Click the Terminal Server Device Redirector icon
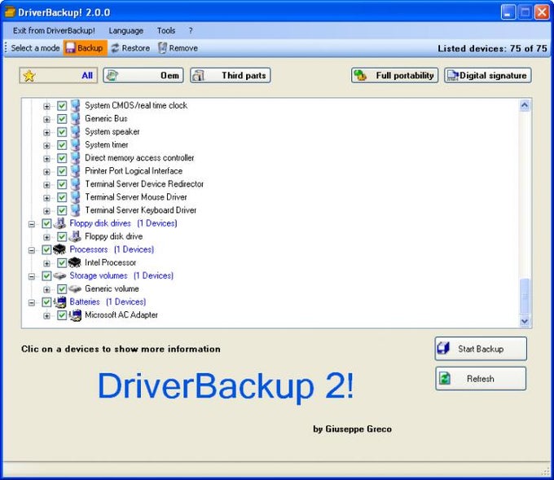554x480 pixels. click(75, 184)
